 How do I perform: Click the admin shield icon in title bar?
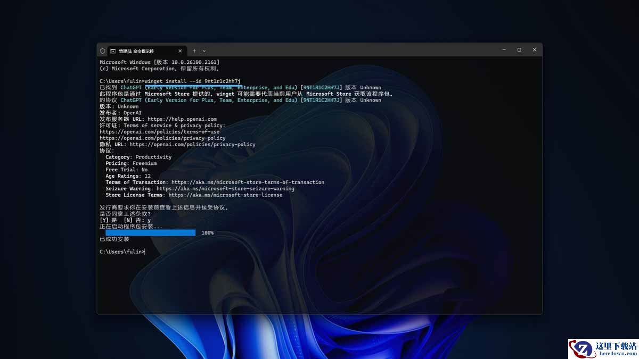pyautogui.click(x=103, y=51)
